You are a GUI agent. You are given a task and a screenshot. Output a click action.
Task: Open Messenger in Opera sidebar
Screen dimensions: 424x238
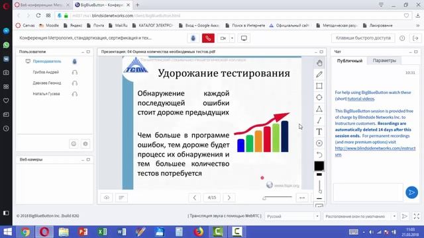[6, 31]
